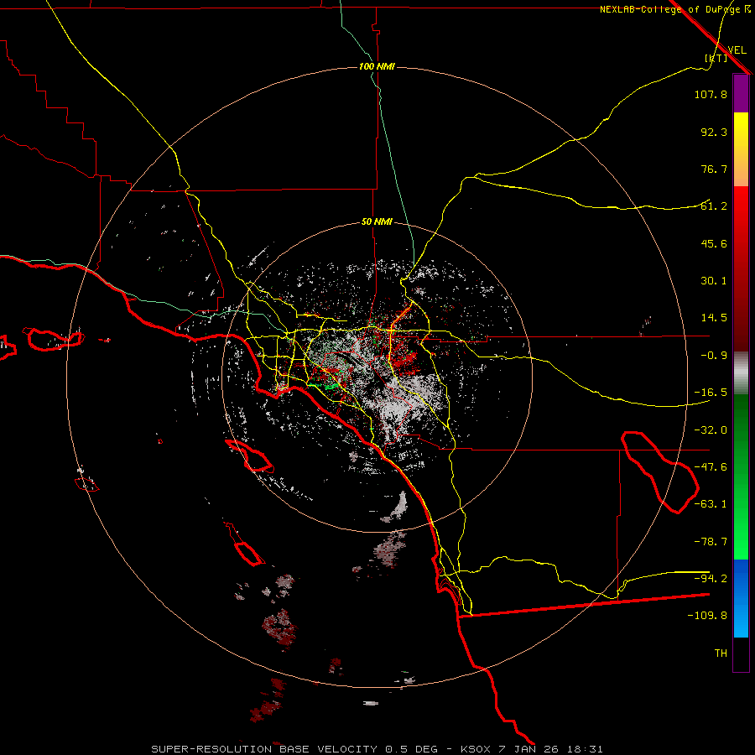The width and height of the screenshot is (755, 755).
Task: Select the blue segment of the color bar
Action: pyautogui.click(x=741, y=598)
